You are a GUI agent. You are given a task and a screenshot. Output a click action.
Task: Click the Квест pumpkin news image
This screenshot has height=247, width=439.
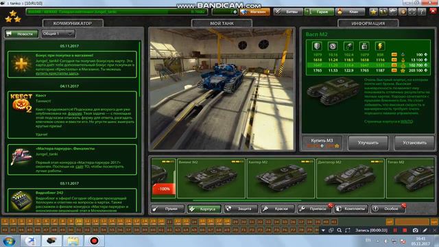(21, 103)
